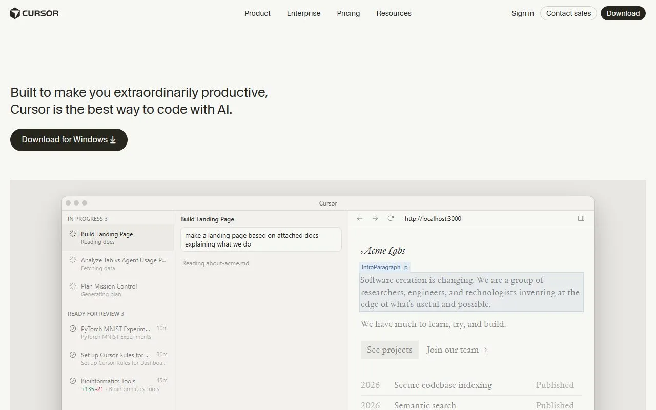Toggle the completion check on Set up Cursor Rules
The height and width of the screenshot is (410, 656).
pyautogui.click(x=72, y=355)
